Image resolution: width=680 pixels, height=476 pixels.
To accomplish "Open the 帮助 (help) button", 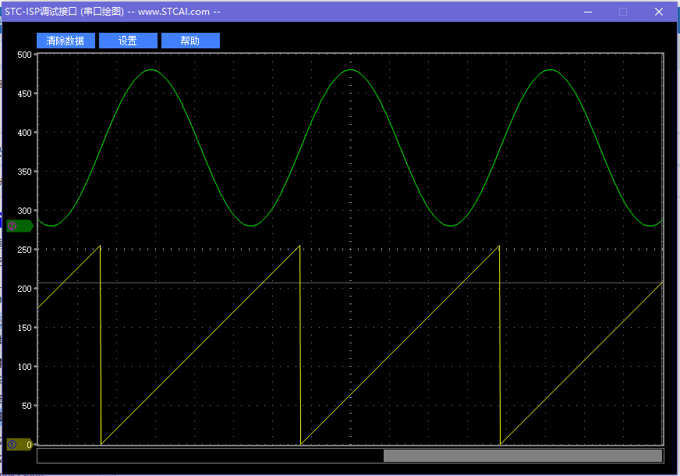I will [x=190, y=41].
